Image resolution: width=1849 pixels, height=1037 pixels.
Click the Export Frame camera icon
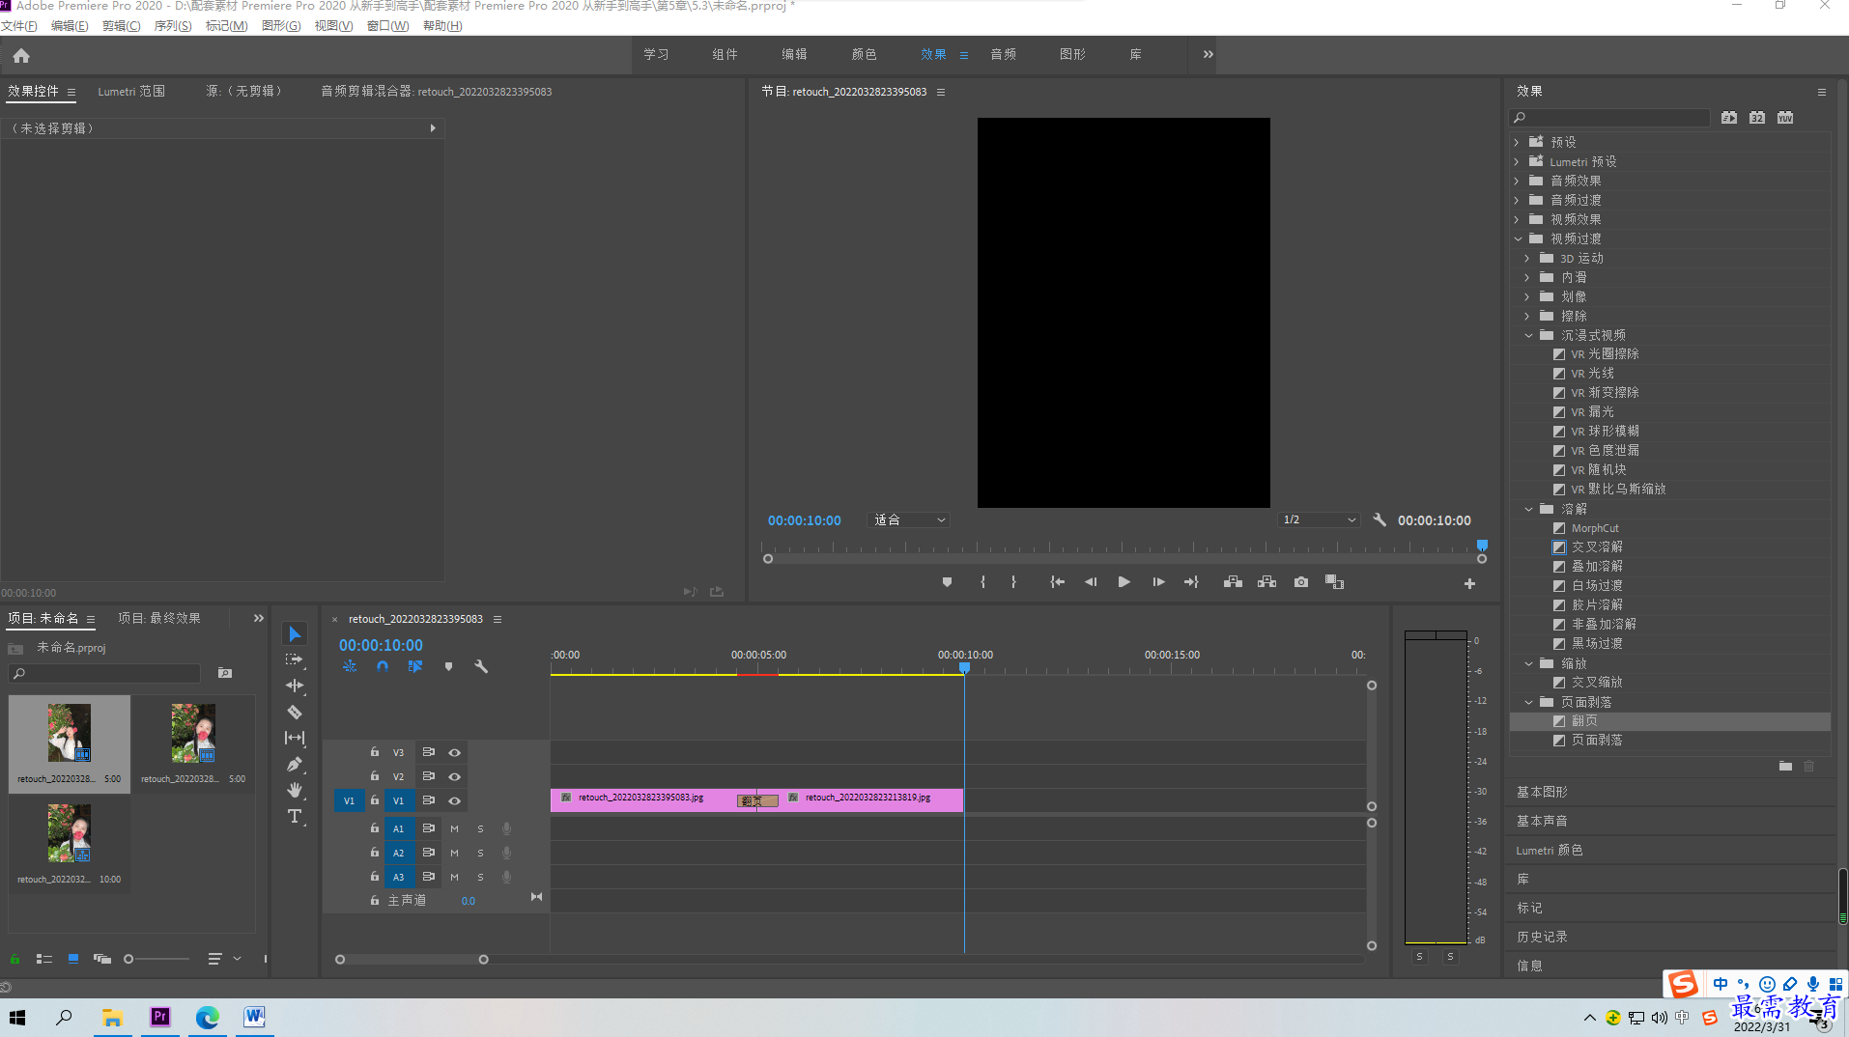[x=1301, y=582]
